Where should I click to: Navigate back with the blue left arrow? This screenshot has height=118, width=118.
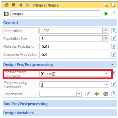click(21, 5)
